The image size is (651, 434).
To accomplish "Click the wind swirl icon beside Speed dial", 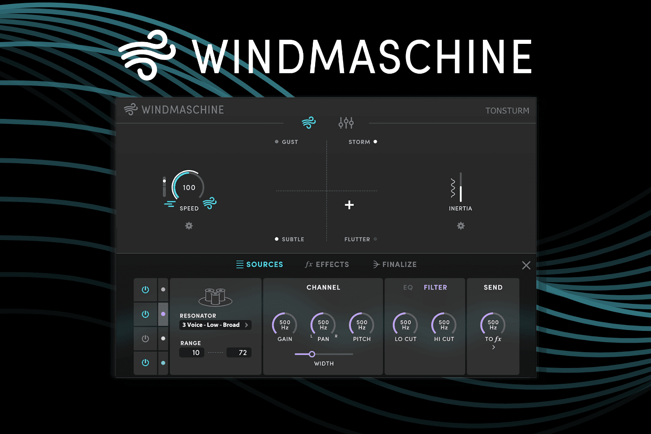I will pos(208,203).
